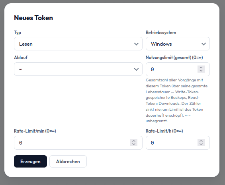Screen dimensions: 225x185
Task: Click the Typ label
Action: tap(18, 33)
